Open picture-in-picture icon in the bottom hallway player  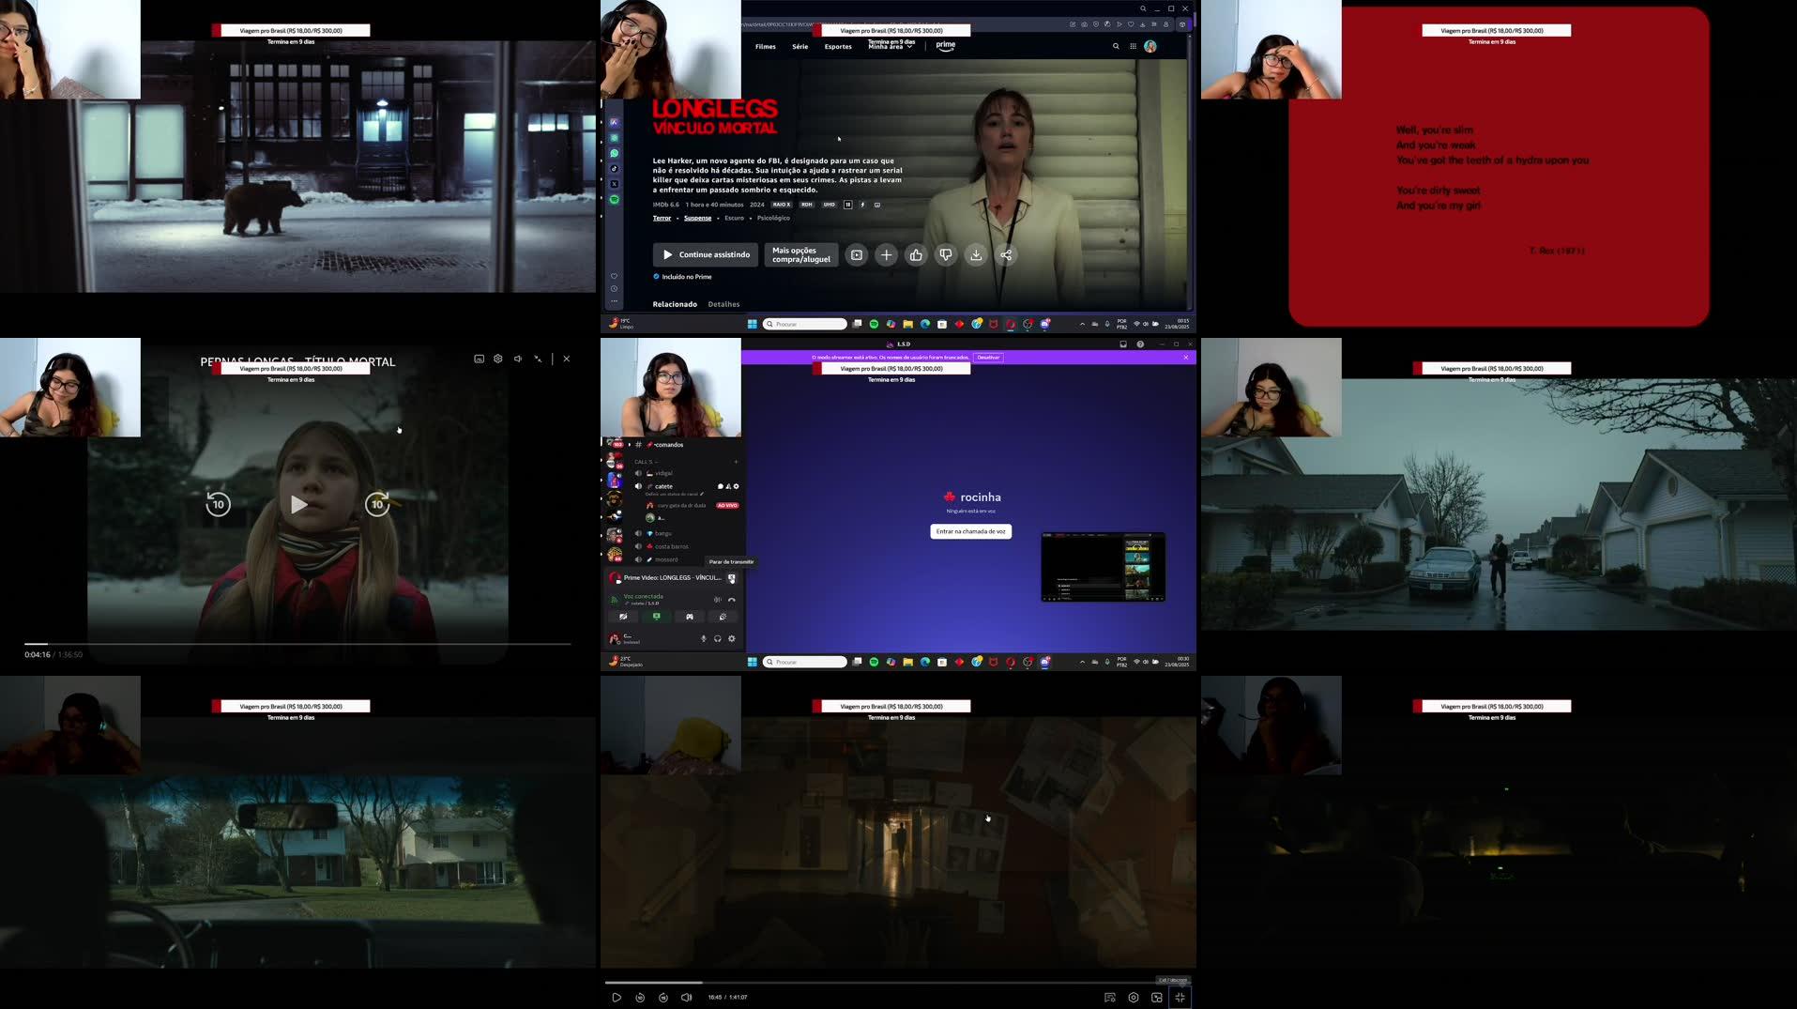click(x=1157, y=997)
